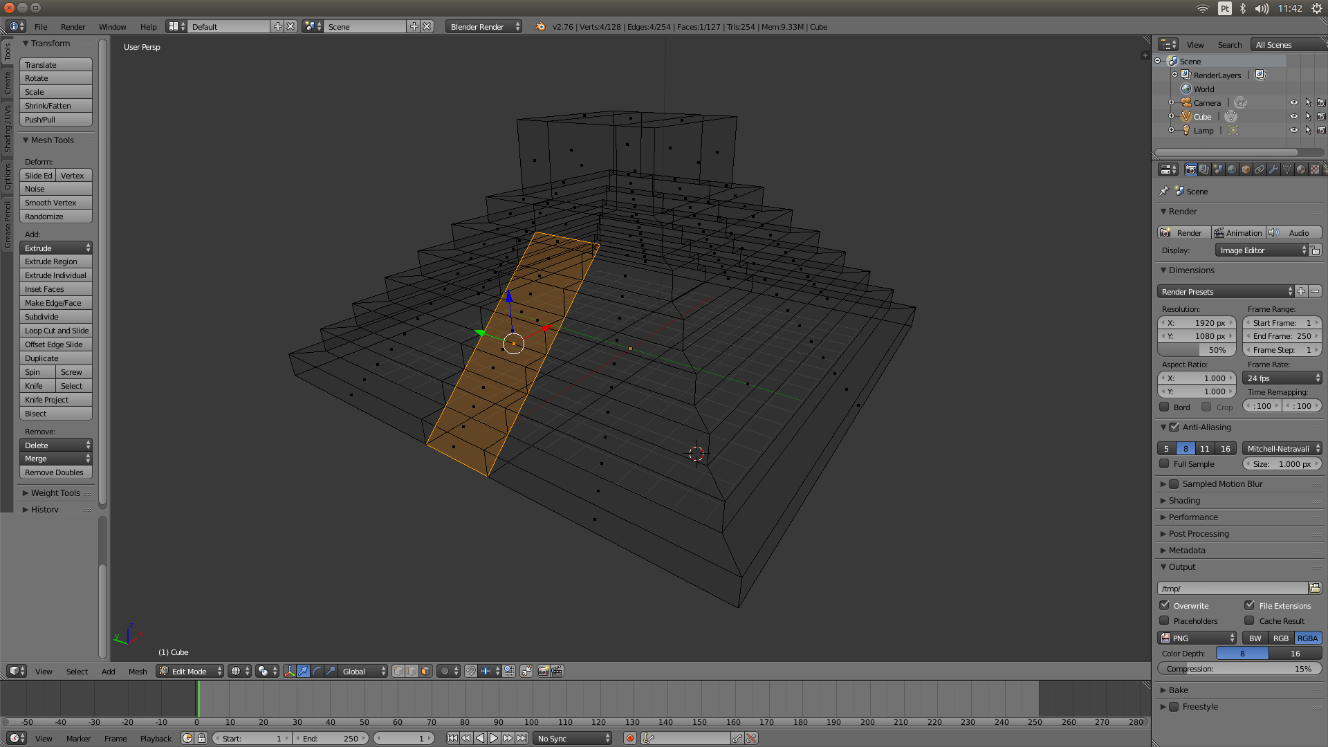Hide the Cube with its eye icon

point(1293,116)
